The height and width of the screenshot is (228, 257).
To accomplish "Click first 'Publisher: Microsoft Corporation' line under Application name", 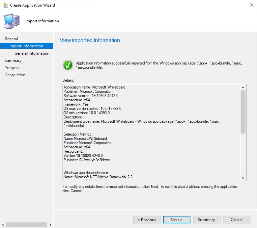I will (x=88, y=91).
